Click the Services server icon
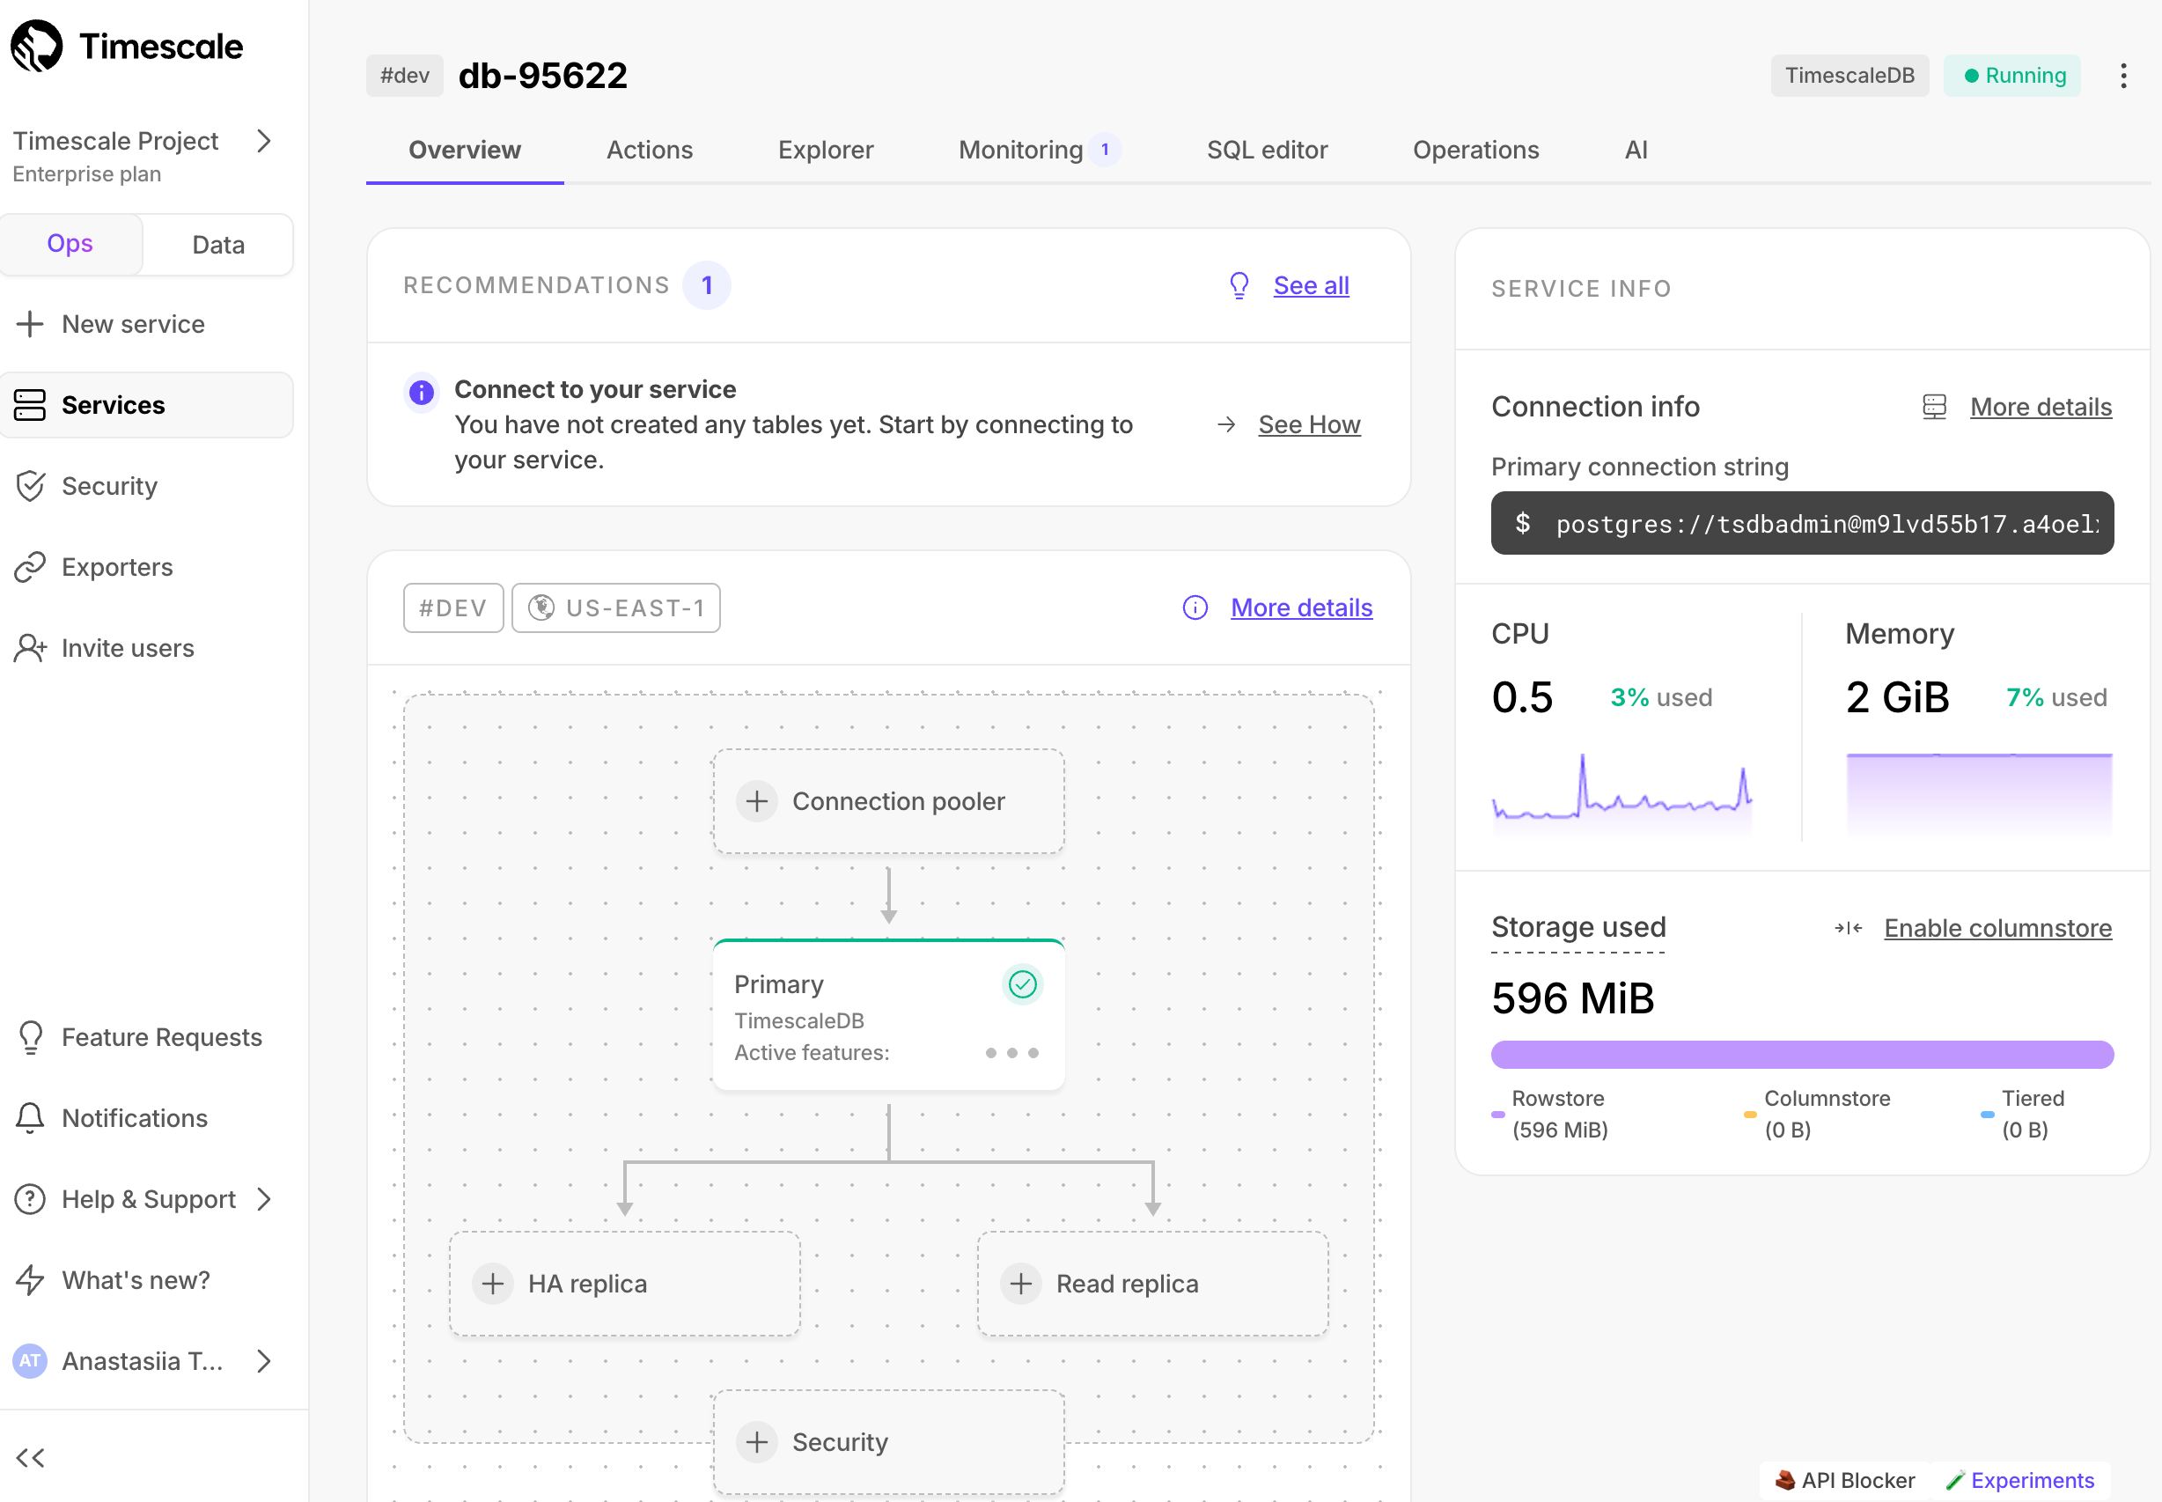Image resolution: width=2162 pixels, height=1502 pixels. 30,405
